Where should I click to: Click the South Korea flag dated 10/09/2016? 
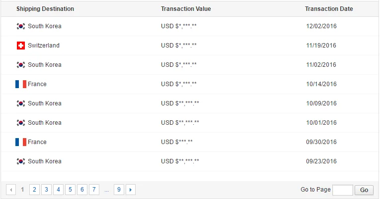(21, 103)
